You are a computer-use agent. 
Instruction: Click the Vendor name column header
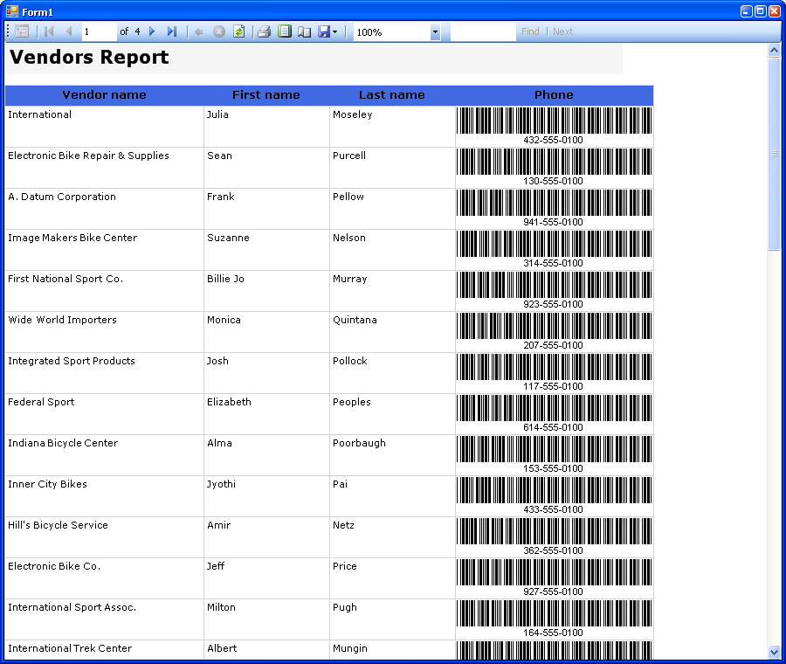pos(104,95)
